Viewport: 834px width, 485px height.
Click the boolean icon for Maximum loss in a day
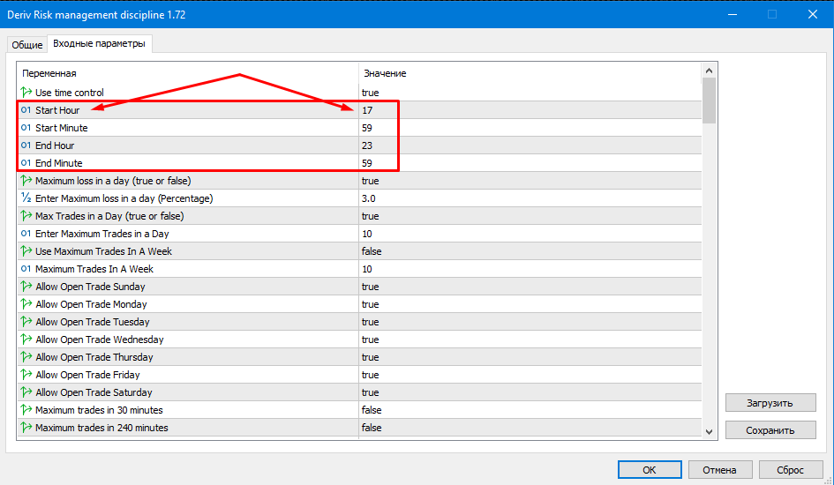point(26,180)
